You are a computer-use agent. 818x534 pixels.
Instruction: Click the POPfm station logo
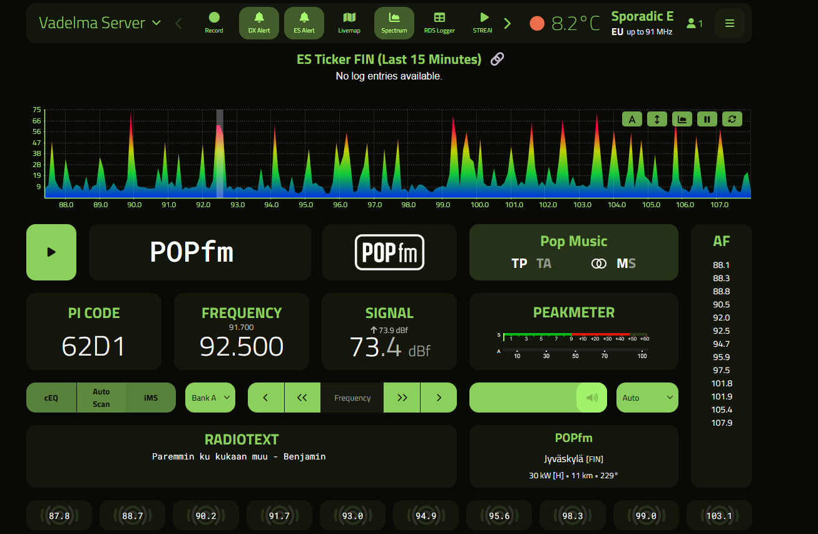tap(390, 252)
